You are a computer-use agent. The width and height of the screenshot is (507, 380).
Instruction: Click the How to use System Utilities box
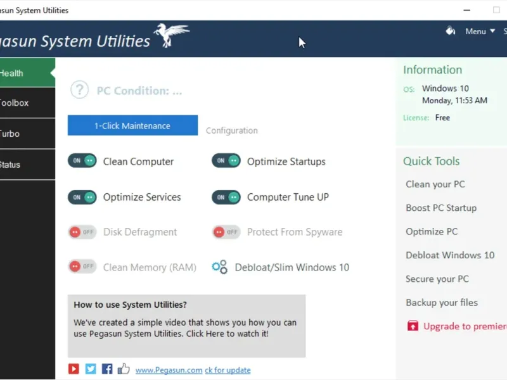(186, 326)
